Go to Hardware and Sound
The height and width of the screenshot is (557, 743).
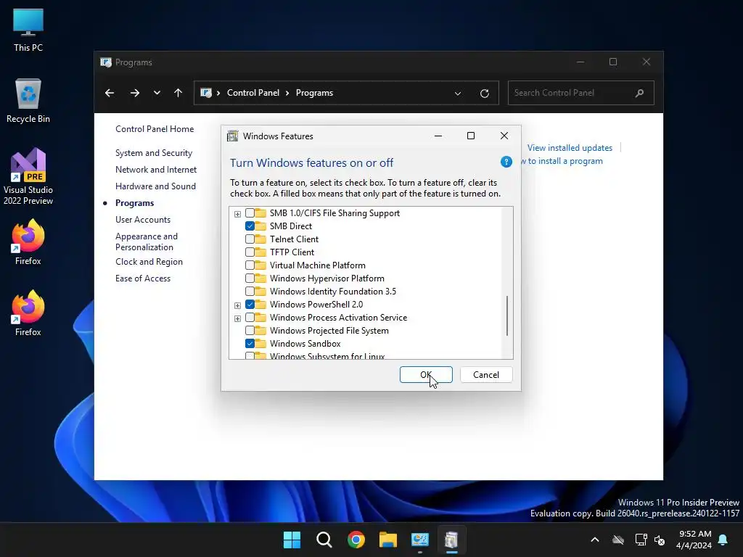tap(155, 186)
